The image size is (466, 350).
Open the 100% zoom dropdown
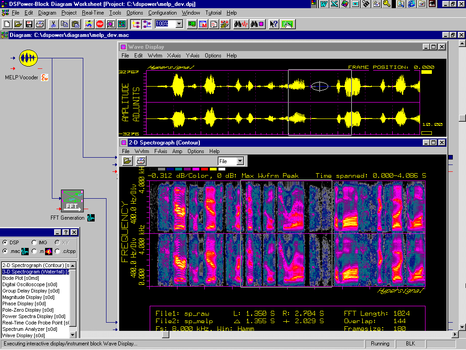pyautogui.click(x=179, y=24)
